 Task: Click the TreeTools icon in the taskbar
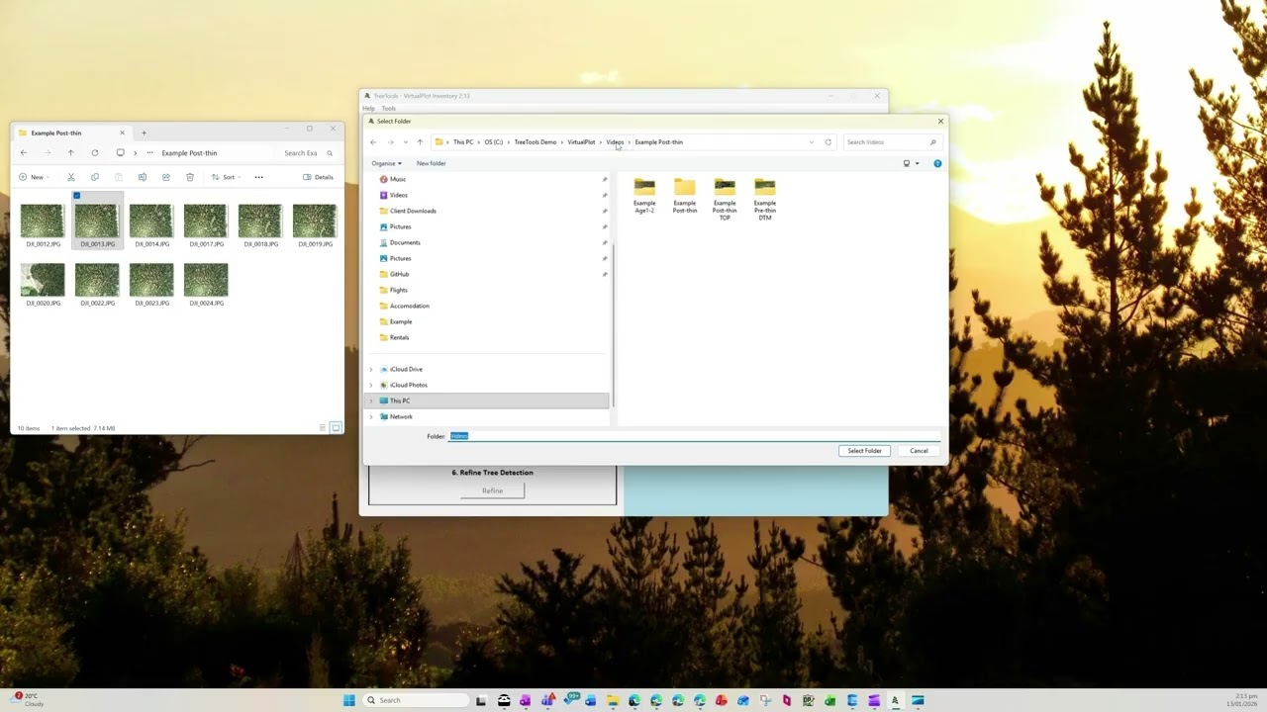click(895, 700)
